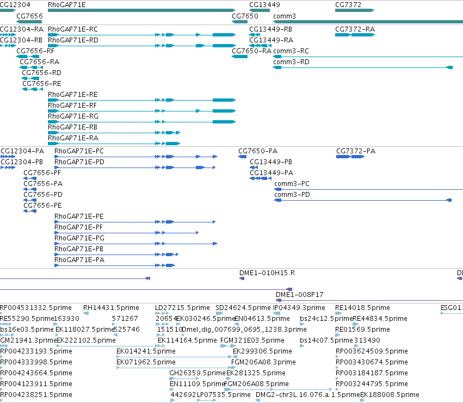Click EST RH14431.5prime label
Image resolution: width=463 pixels, height=403 pixels.
point(111,308)
